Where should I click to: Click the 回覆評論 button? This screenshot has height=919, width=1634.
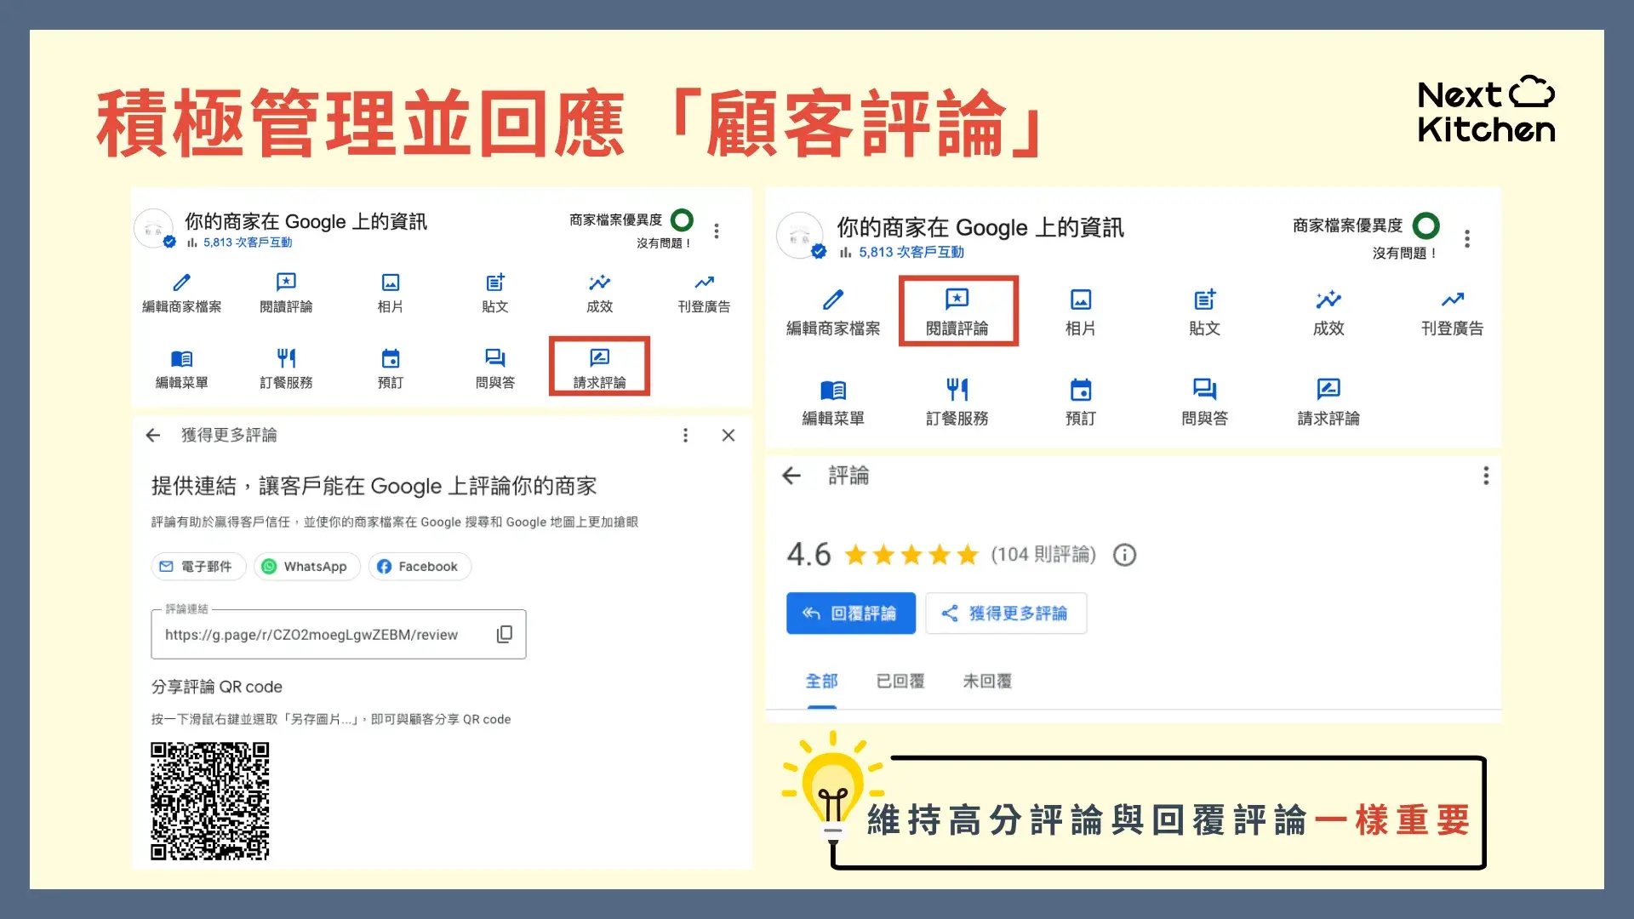[x=850, y=613]
